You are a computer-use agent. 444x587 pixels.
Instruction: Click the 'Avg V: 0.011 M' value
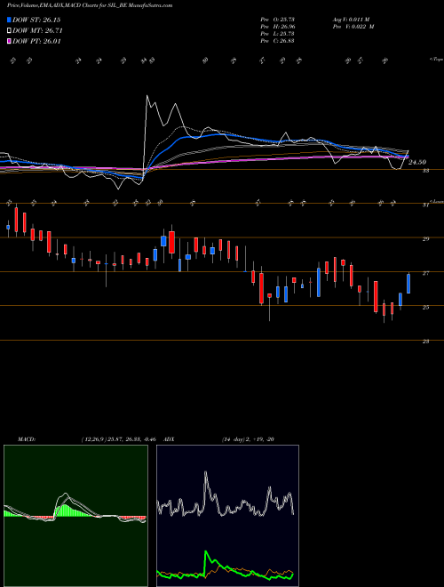(x=351, y=19)
